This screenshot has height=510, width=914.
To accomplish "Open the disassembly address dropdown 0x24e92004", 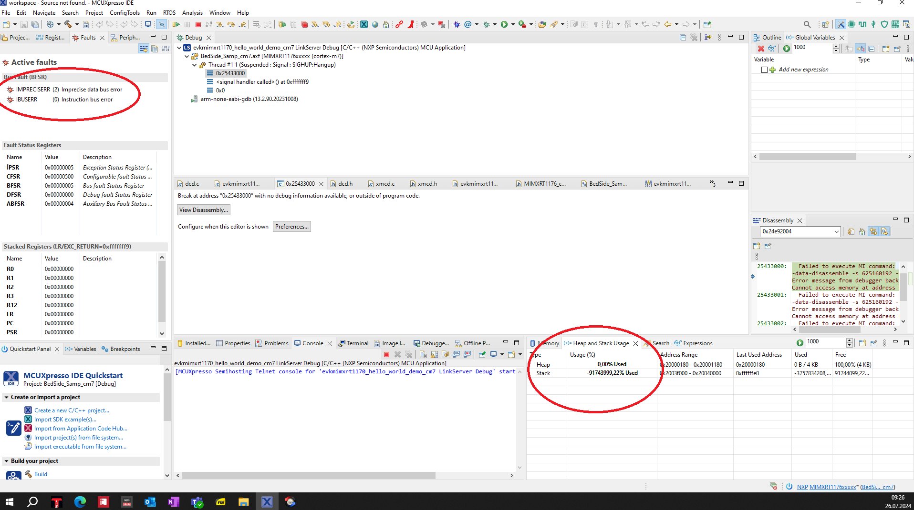I will pyautogui.click(x=836, y=231).
